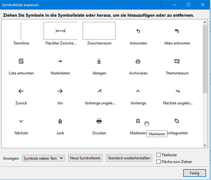Screen dimensions: 211x180
Task: Click the Junk flame icon
Action: coord(60,121)
